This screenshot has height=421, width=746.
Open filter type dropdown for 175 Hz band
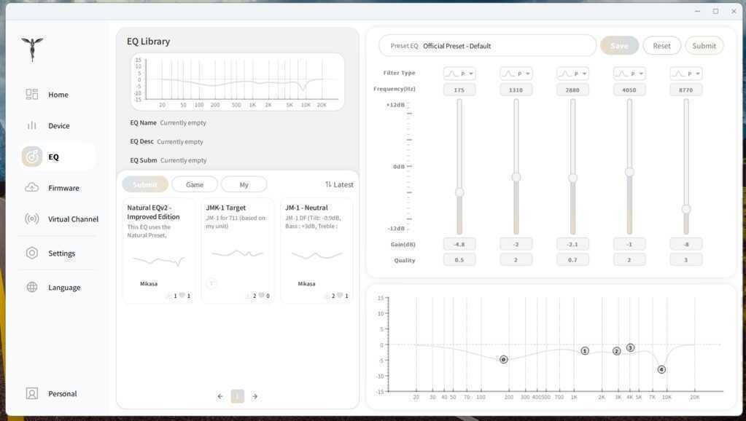[459, 74]
